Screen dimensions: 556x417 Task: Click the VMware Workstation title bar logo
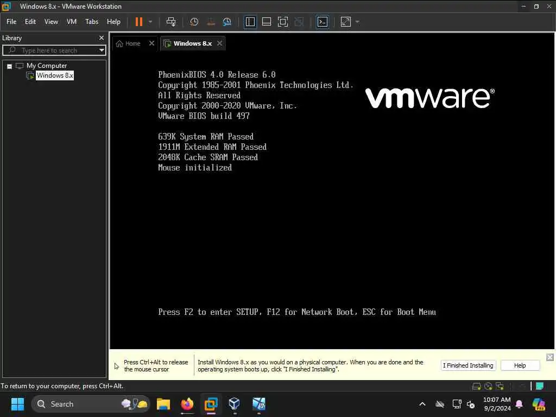(x=7, y=6)
